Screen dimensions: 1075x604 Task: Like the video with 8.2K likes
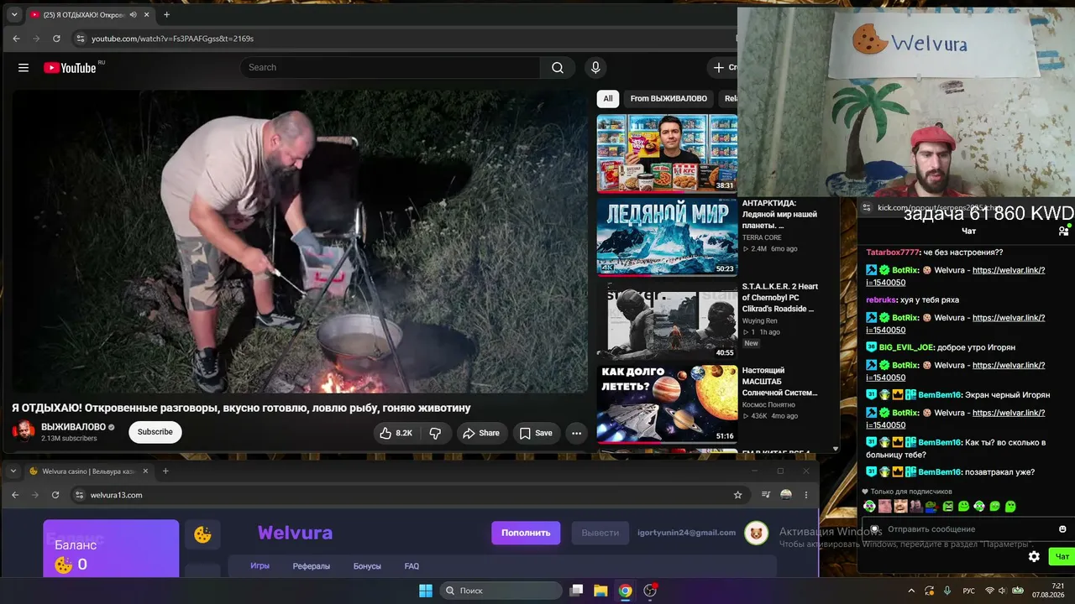pyautogui.click(x=395, y=433)
